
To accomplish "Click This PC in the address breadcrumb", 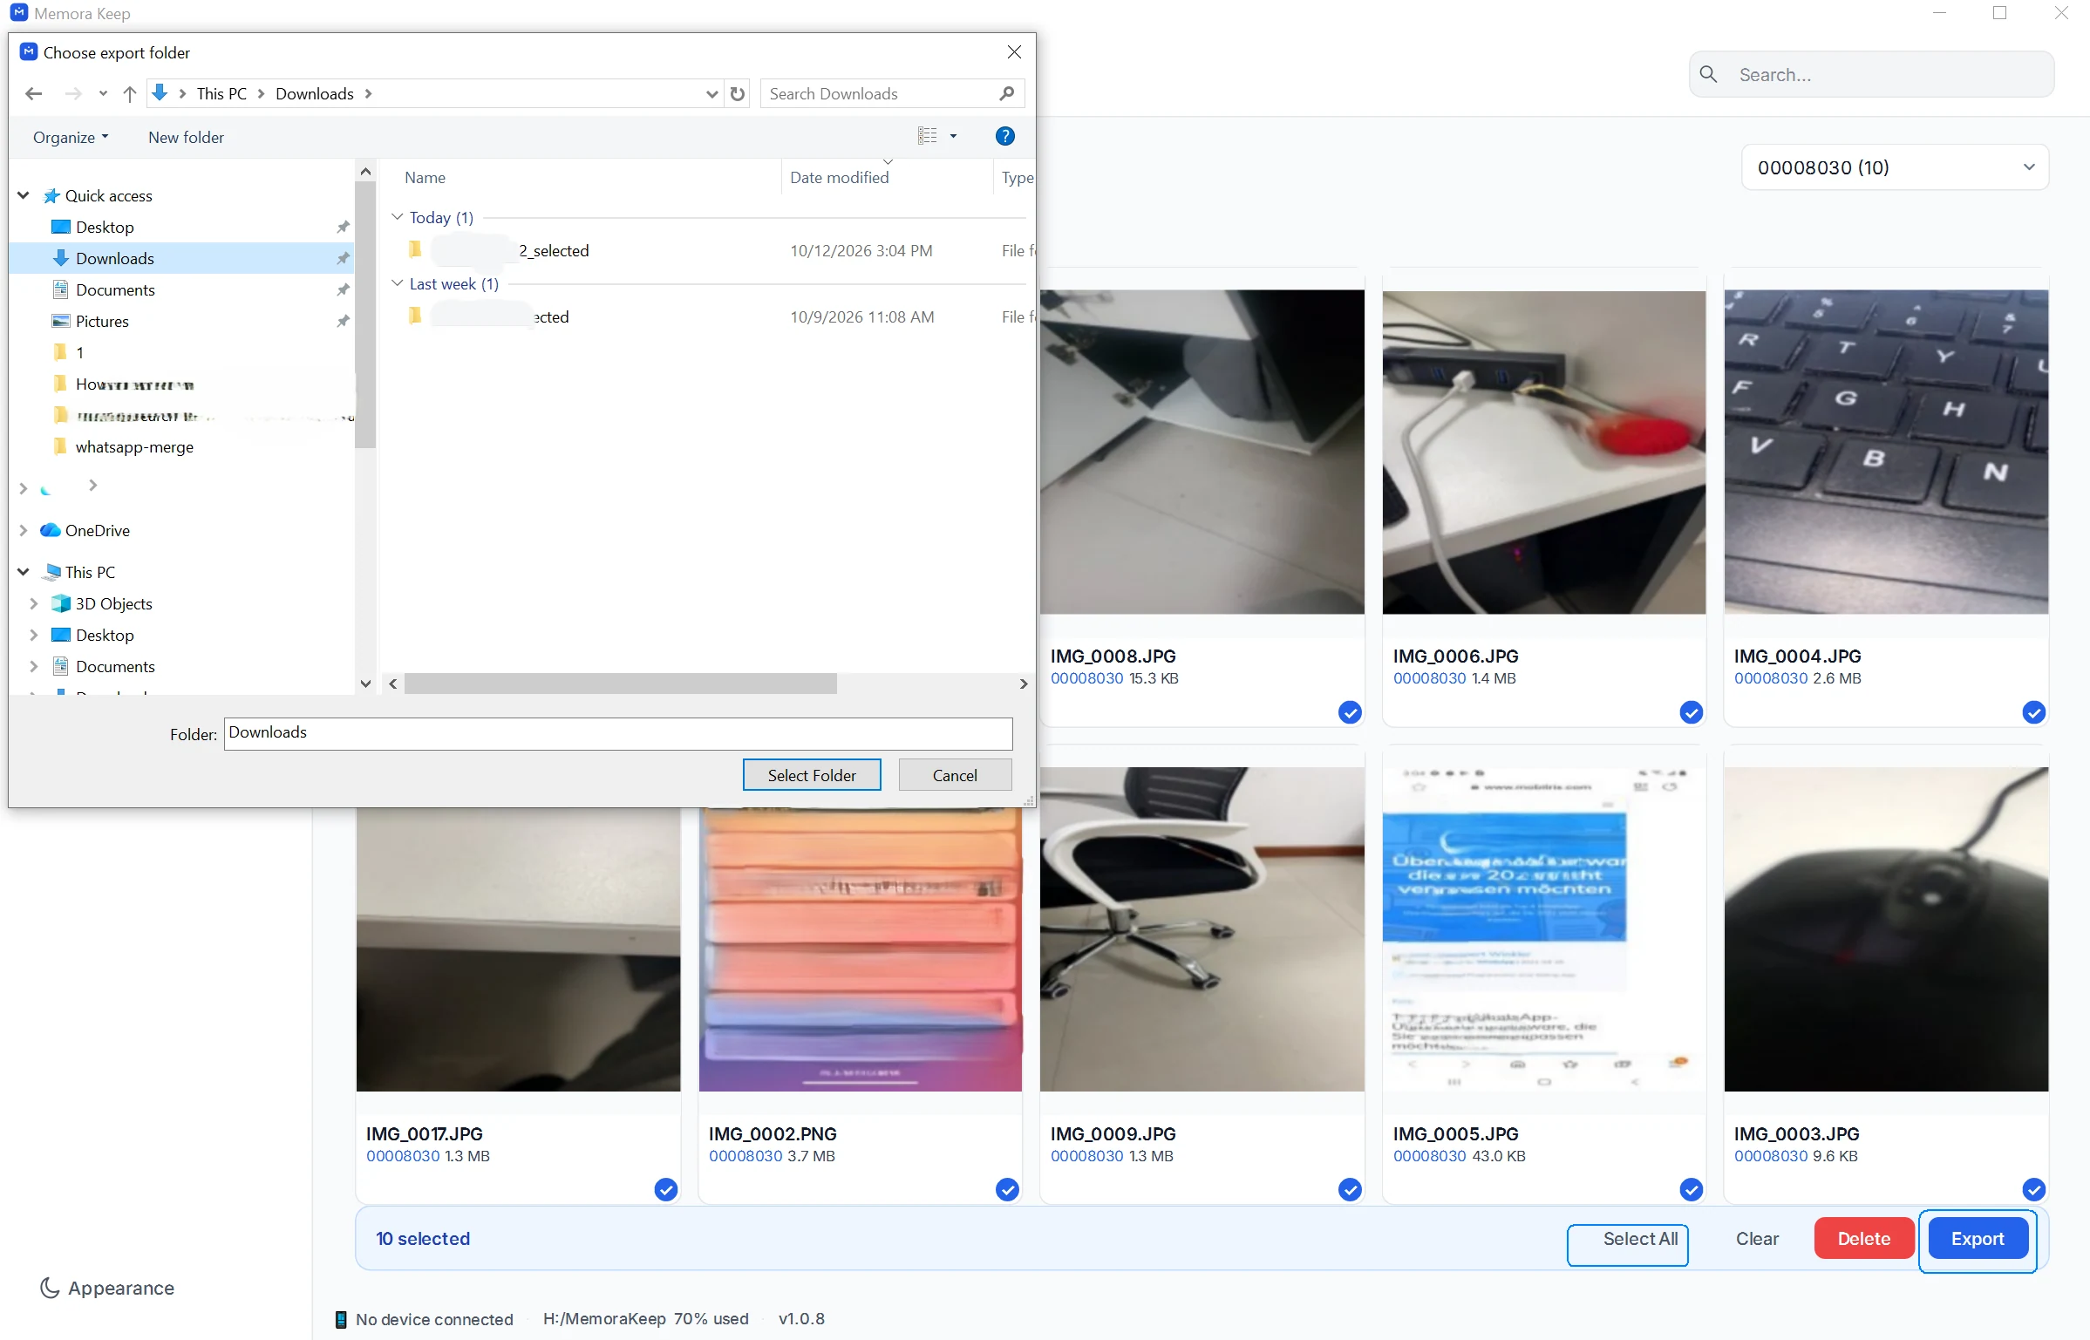I will (221, 93).
